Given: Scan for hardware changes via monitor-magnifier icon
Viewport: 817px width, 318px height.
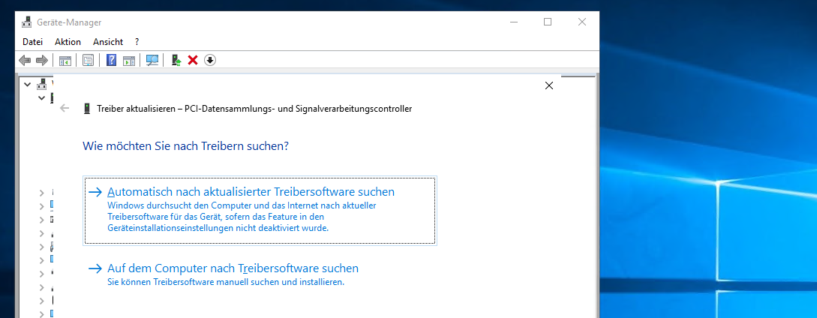Looking at the screenshot, I should click(x=152, y=61).
